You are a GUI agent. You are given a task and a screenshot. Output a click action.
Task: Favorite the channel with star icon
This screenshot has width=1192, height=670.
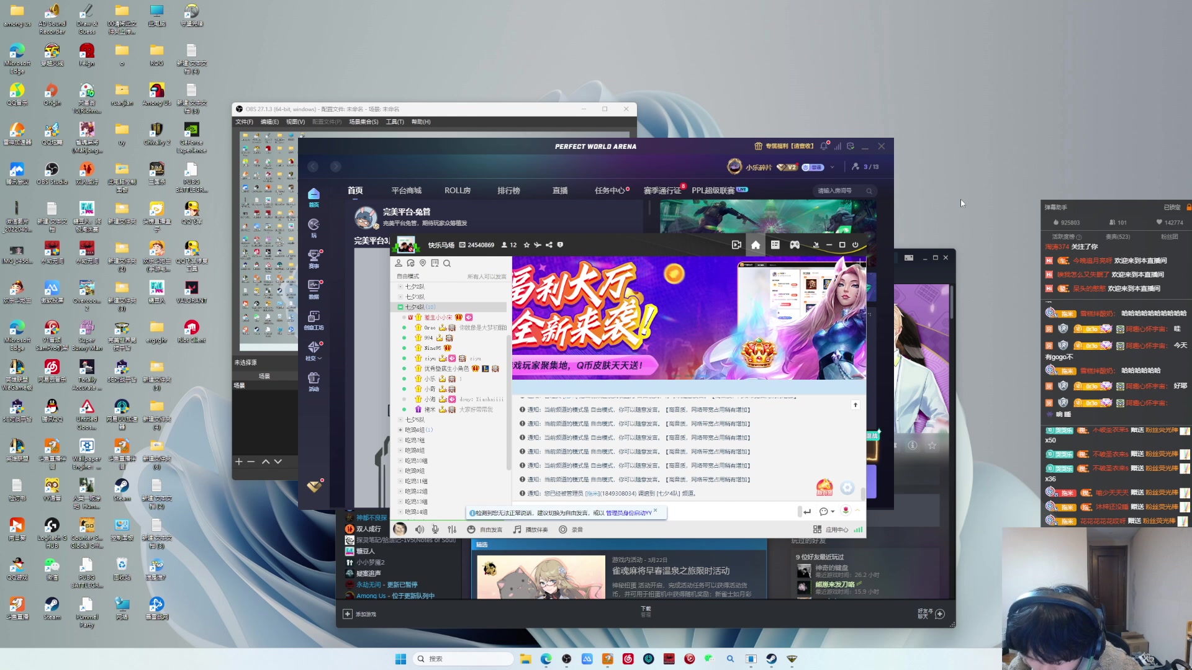(526, 245)
